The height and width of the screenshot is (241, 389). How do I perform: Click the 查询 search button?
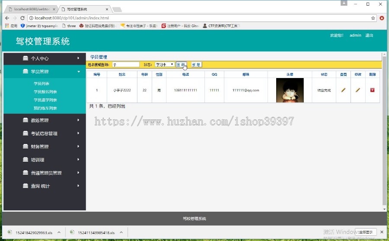pos(181,65)
